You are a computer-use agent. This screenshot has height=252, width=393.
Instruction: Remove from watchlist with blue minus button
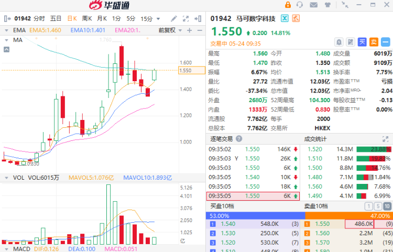tap(386, 42)
